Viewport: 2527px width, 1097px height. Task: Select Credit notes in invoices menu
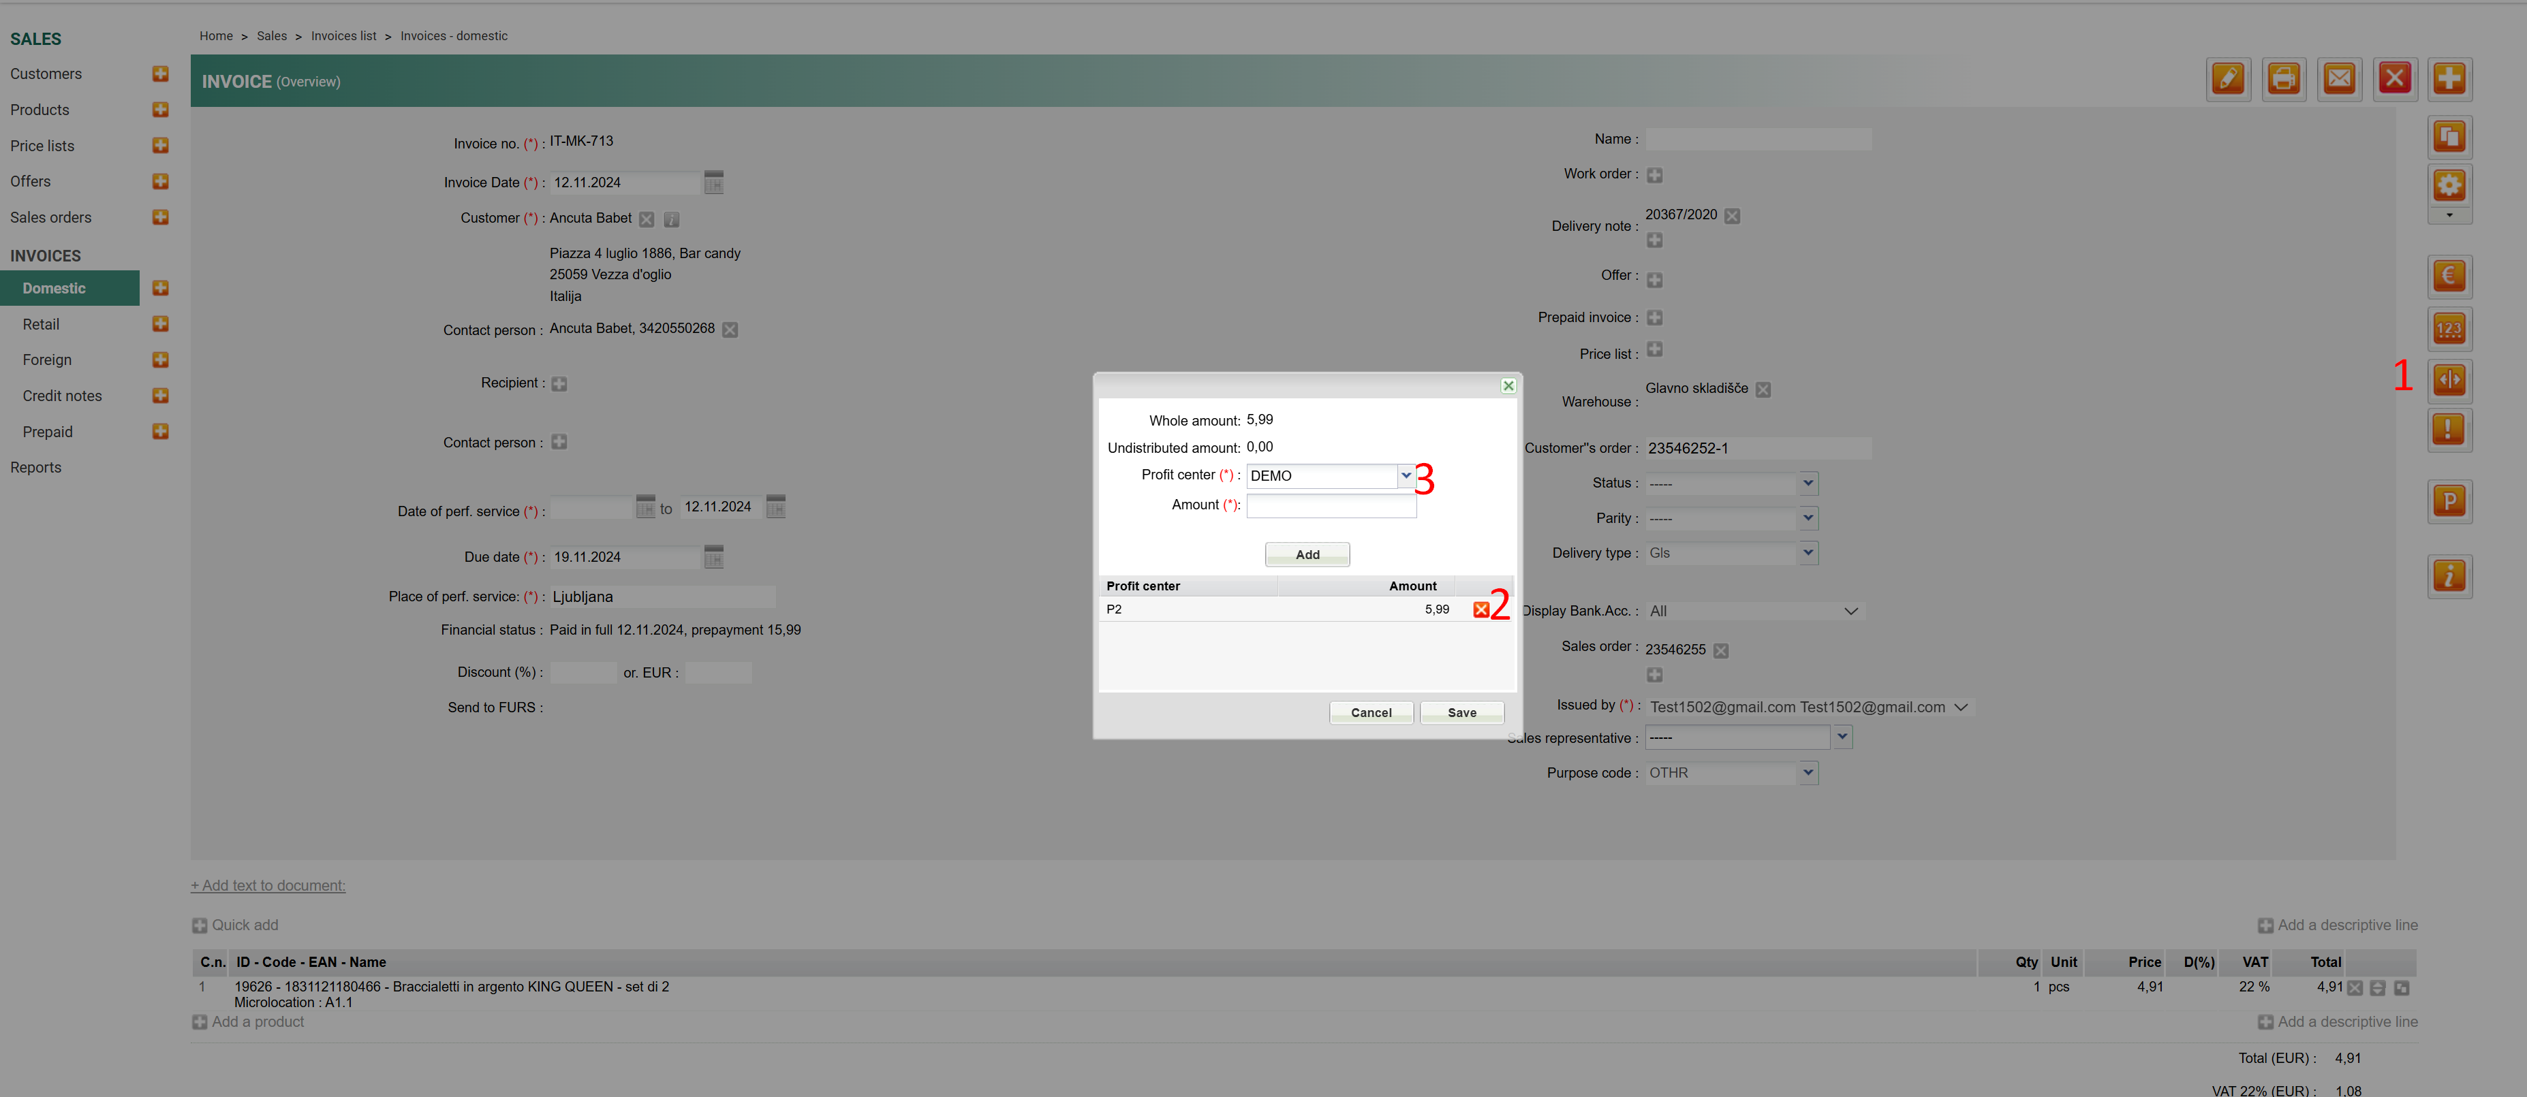(62, 396)
